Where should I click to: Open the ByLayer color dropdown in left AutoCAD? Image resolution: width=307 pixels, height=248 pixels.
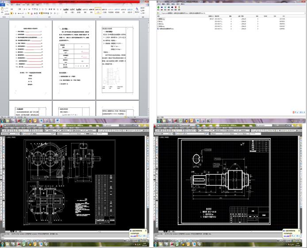[63, 134]
